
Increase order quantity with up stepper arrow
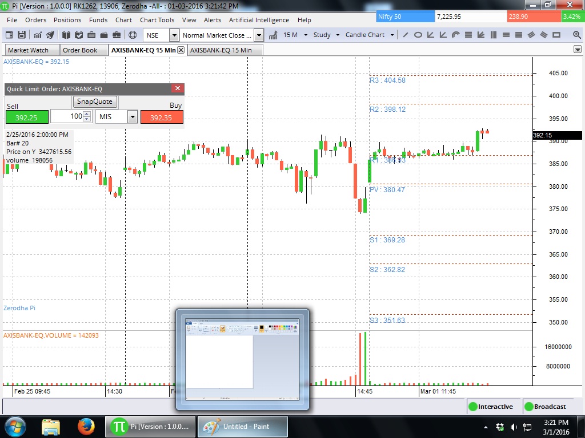[87, 114]
